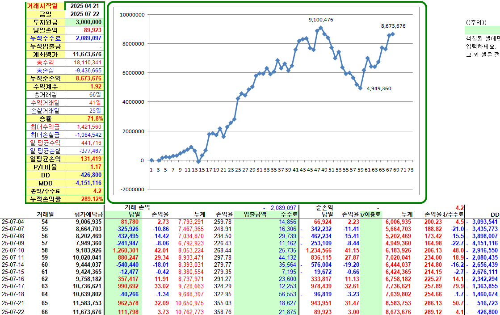
Task: Click the 거래시작일 date cell 2025-04-21
Action: [x=84, y=6]
